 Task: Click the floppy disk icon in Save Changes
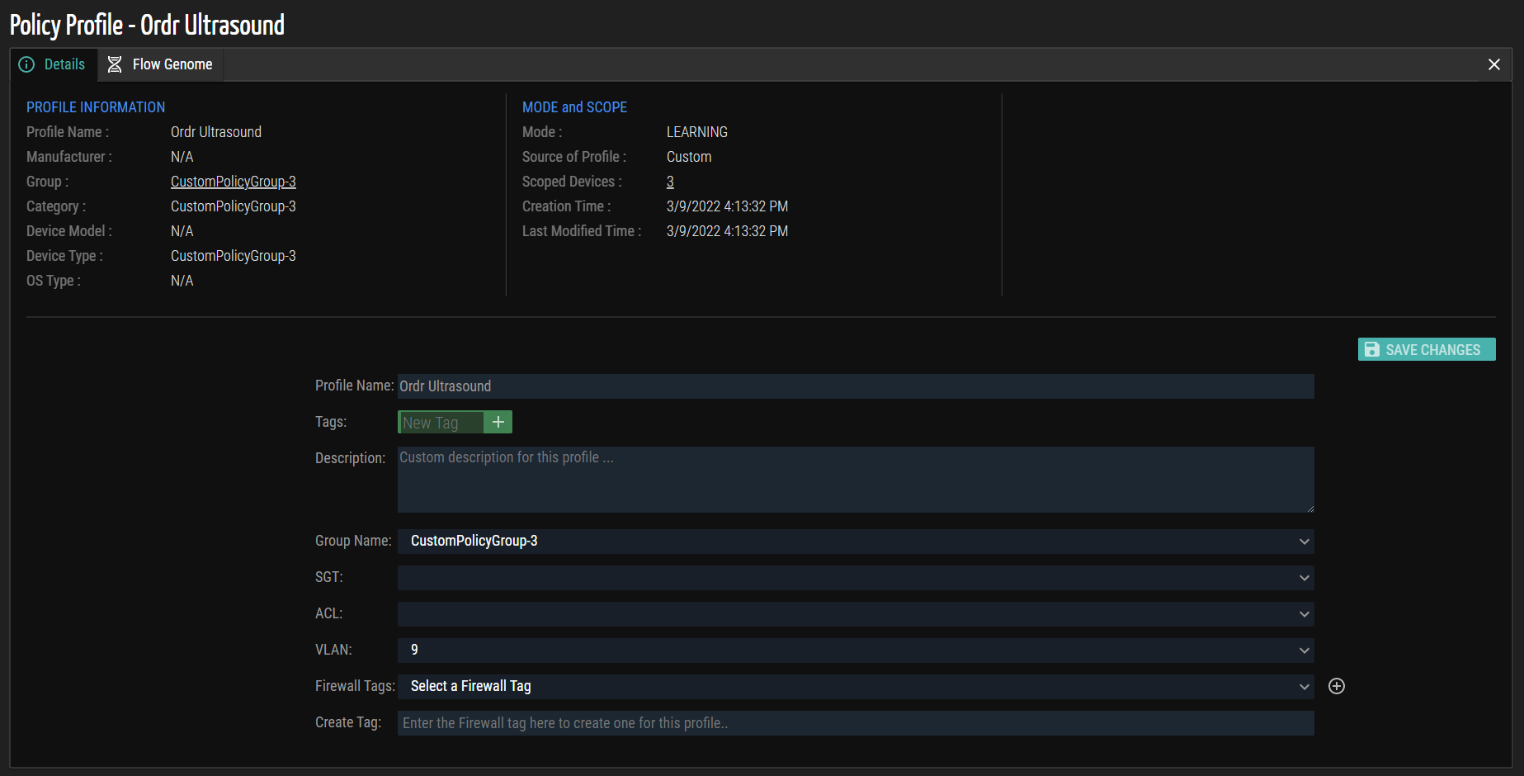point(1371,350)
